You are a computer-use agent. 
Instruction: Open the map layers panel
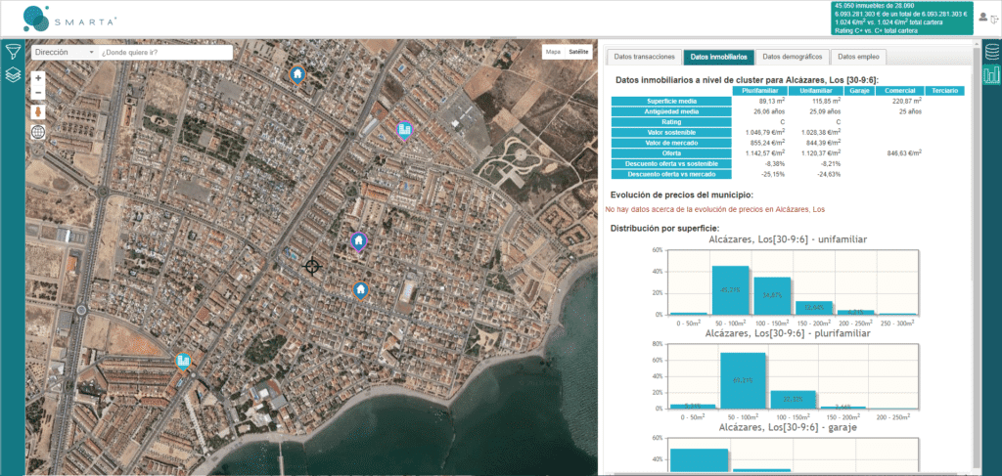click(x=13, y=74)
